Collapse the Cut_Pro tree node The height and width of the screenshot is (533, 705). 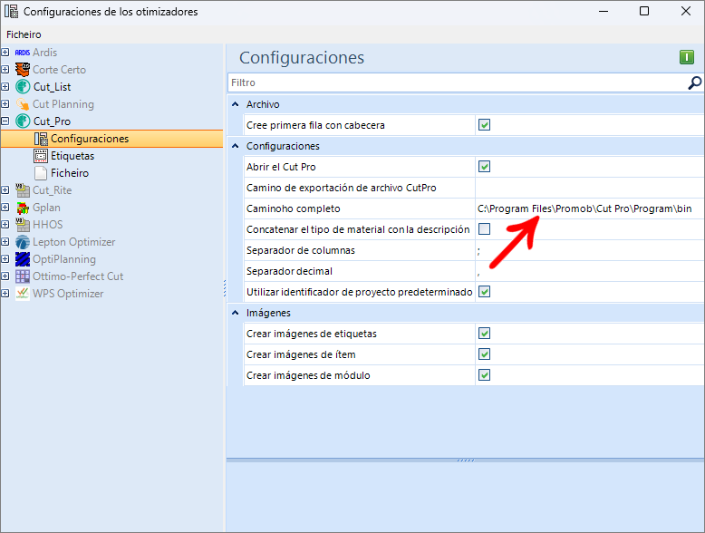[x=5, y=121]
